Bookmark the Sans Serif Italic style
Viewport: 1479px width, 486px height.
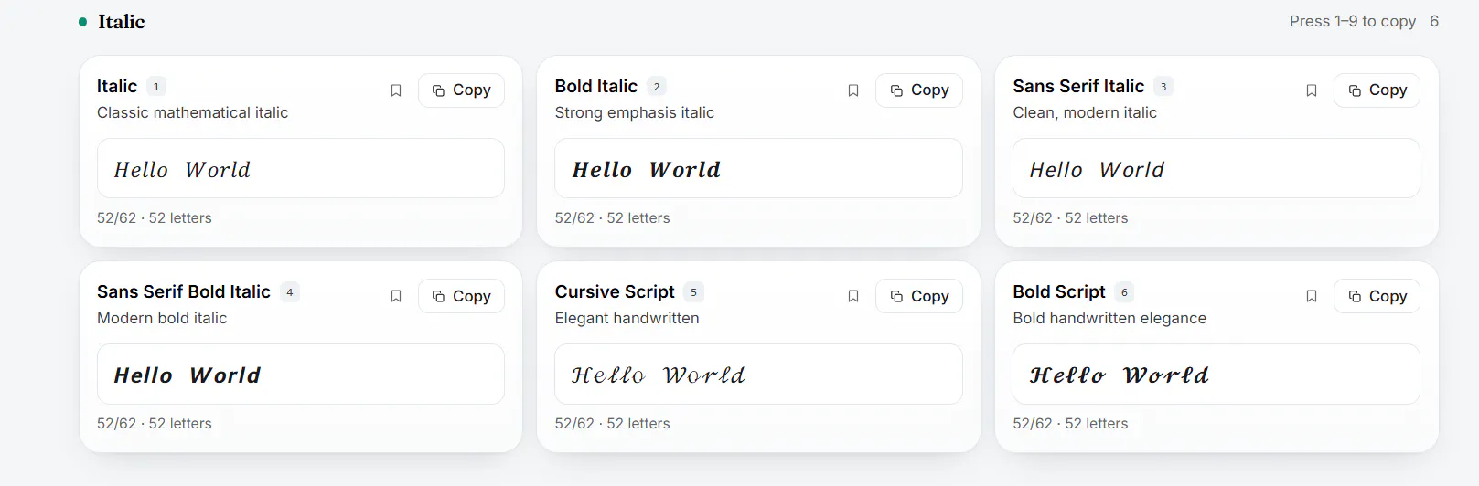pos(1312,90)
